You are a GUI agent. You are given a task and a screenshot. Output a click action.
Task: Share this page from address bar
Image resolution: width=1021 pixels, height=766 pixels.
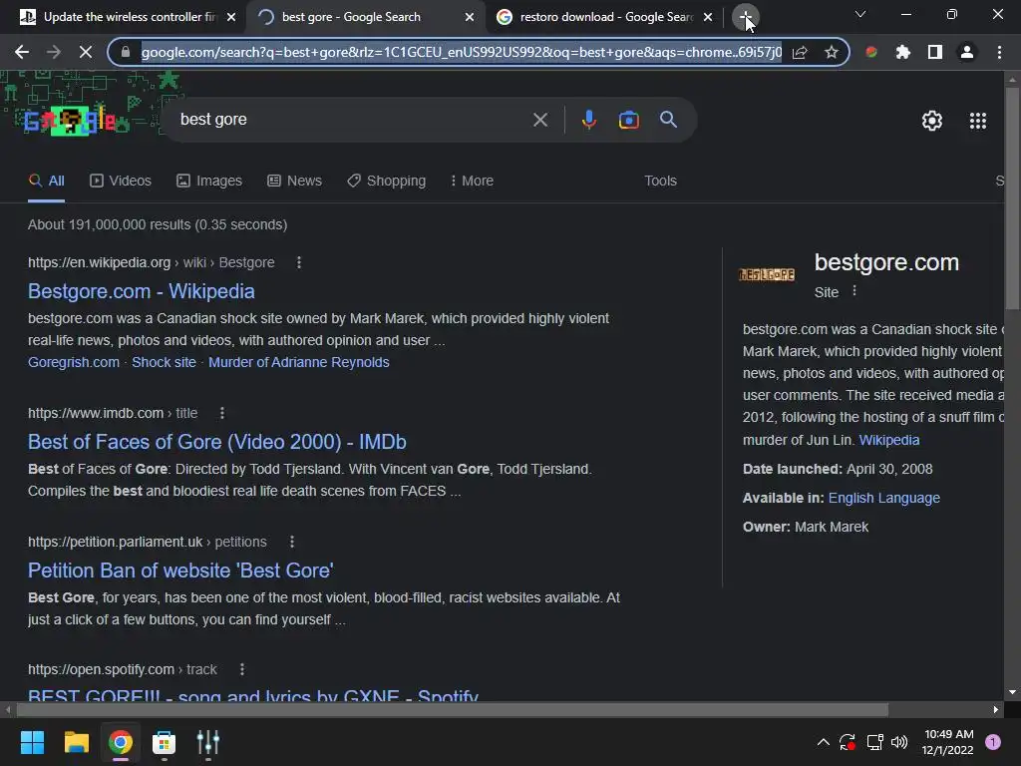click(x=800, y=52)
